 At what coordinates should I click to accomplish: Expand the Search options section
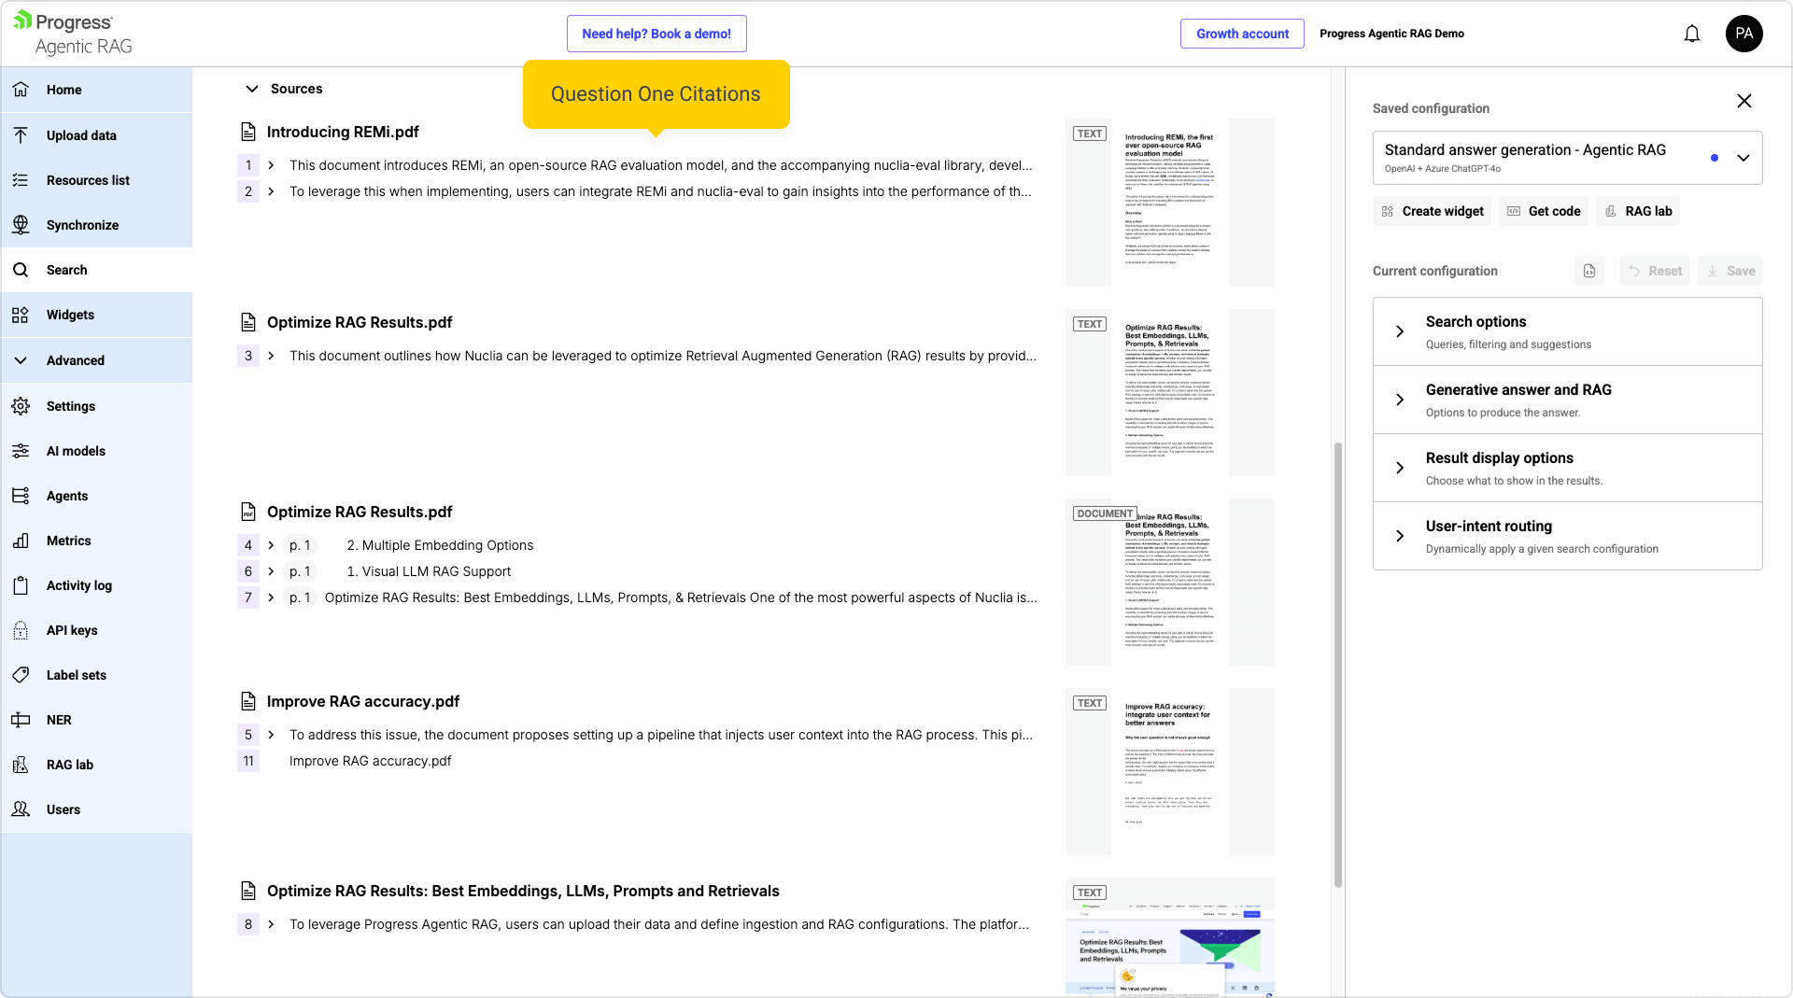(x=1399, y=331)
